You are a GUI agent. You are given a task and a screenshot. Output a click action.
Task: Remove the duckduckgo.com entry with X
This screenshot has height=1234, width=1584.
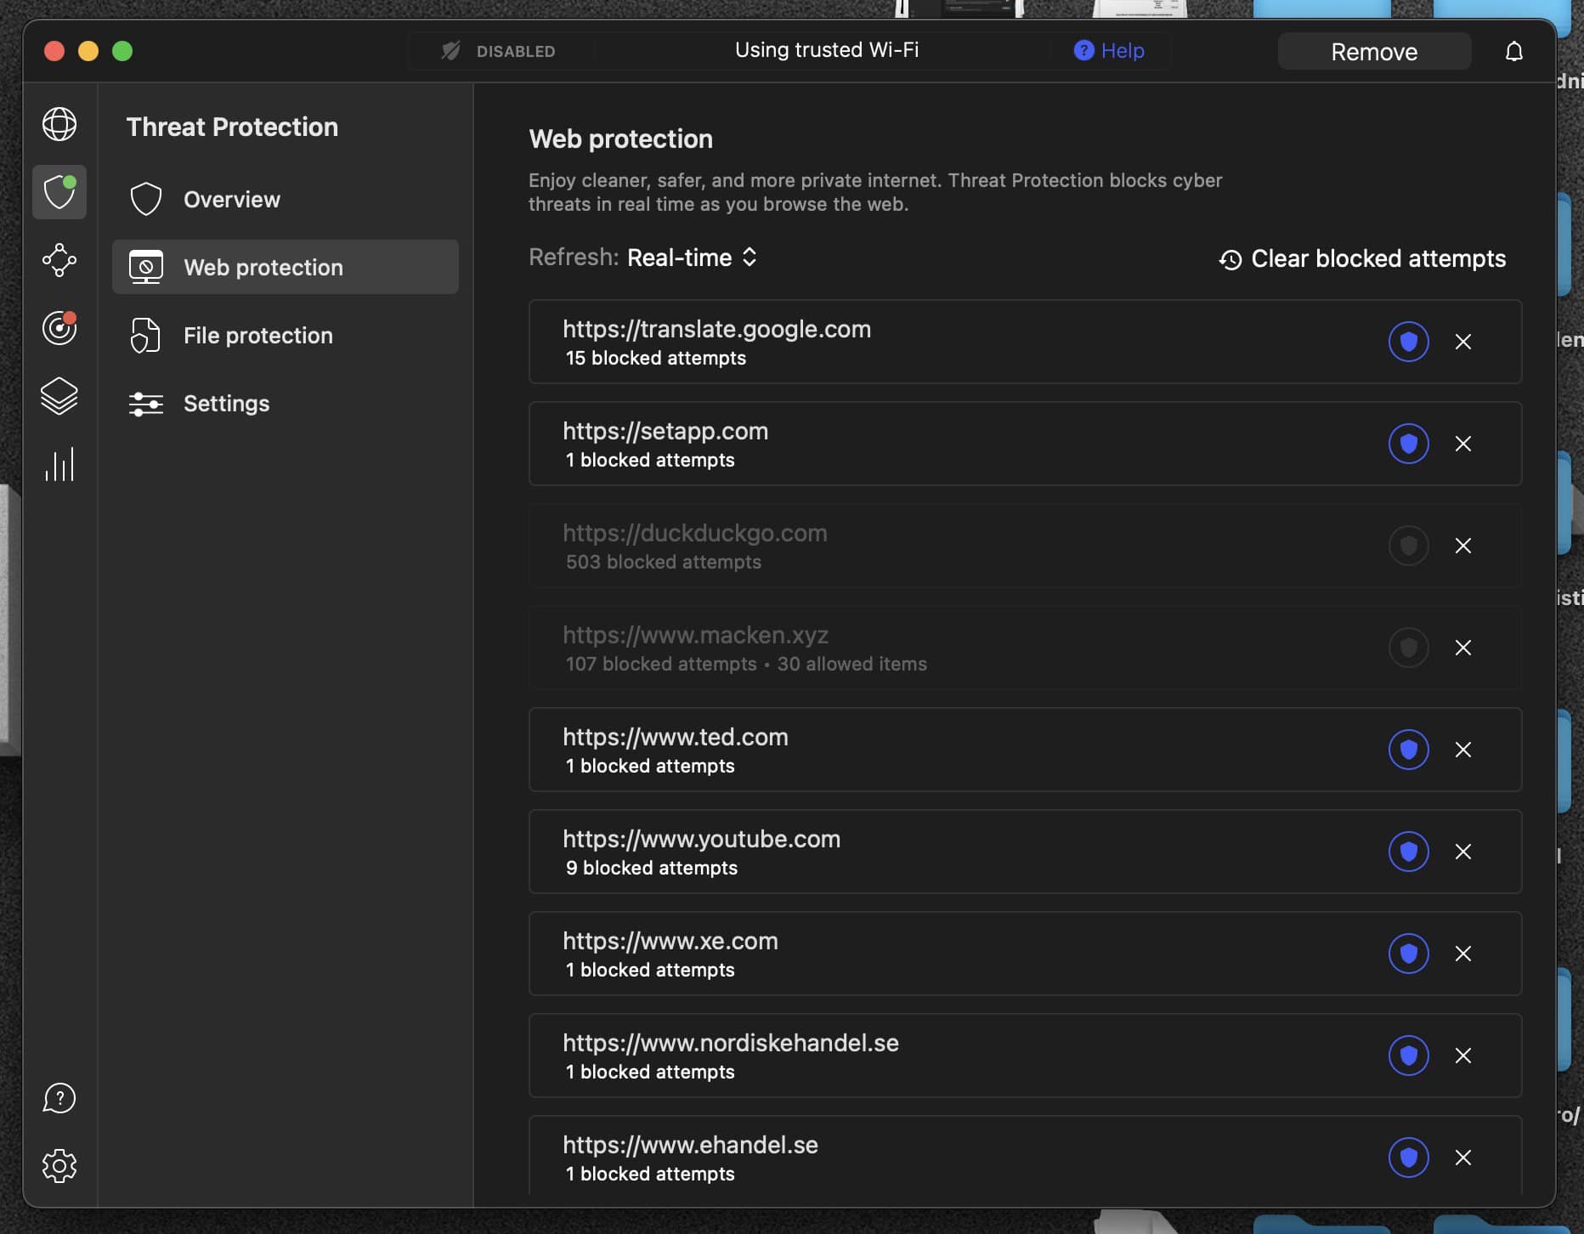(x=1463, y=546)
